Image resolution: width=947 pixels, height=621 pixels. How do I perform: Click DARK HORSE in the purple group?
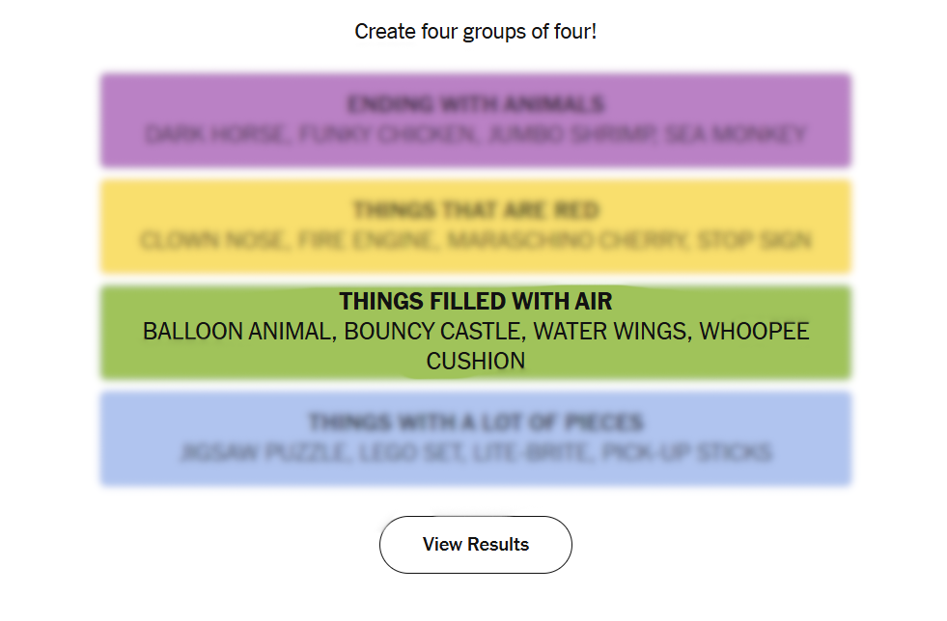click(x=215, y=134)
